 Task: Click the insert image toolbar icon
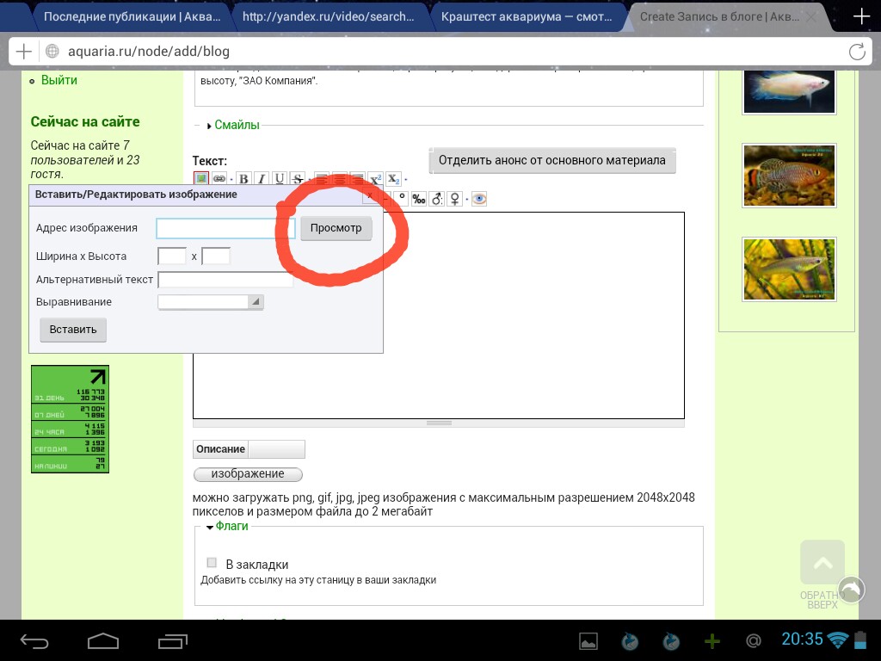201,179
